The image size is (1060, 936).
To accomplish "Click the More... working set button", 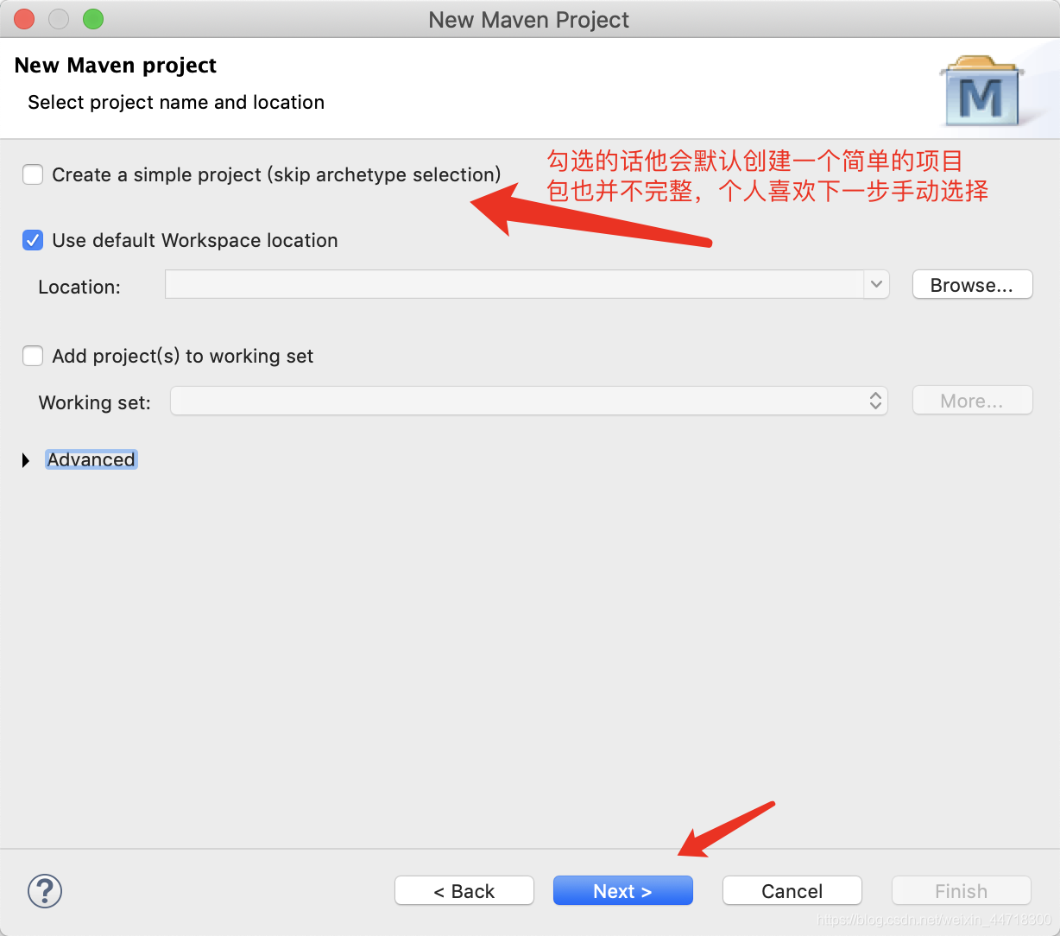I will tap(972, 401).
